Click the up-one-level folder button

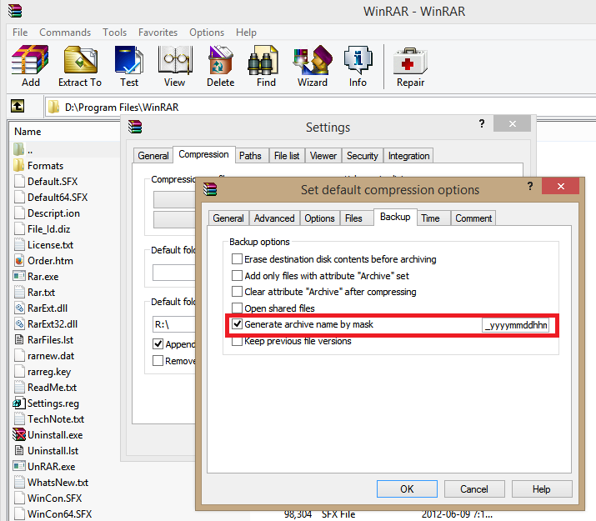(x=18, y=106)
